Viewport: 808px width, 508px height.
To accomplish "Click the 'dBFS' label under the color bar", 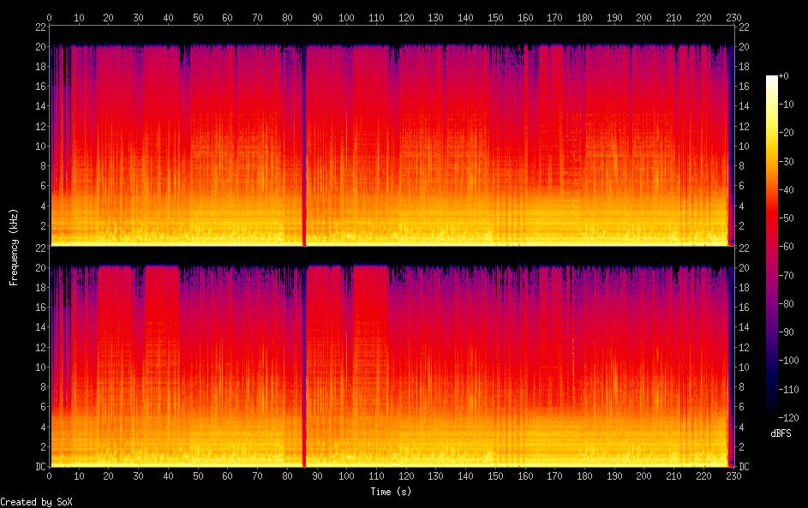I will (781, 433).
